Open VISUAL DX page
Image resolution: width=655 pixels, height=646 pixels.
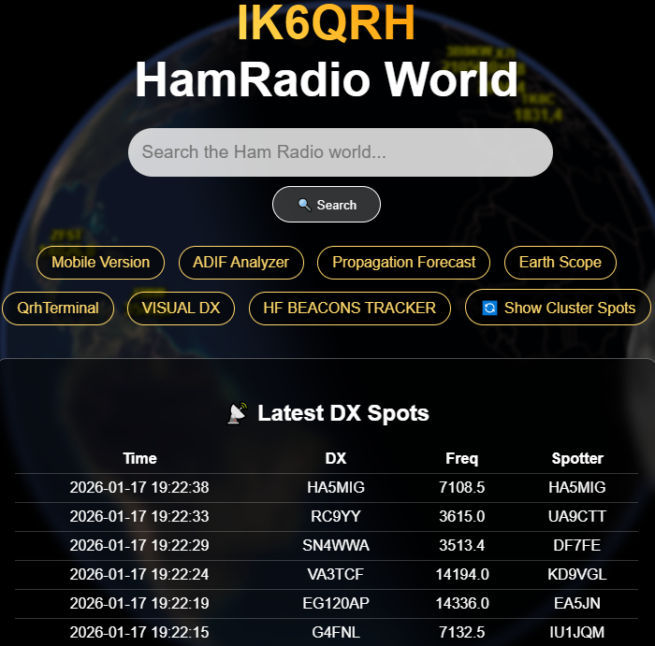(x=181, y=309)
